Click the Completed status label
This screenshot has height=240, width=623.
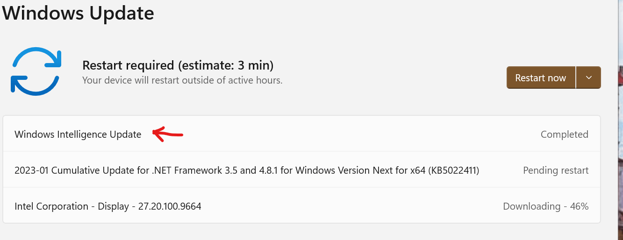click(565, 134)
